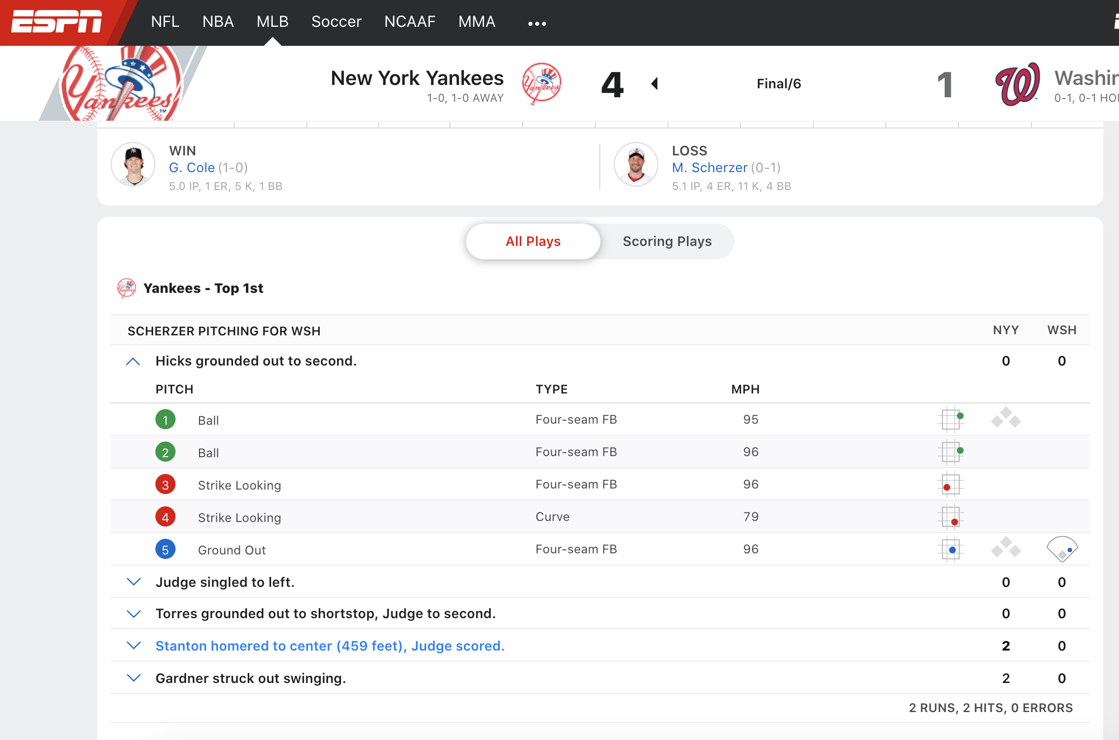Click G. Cole's headshot photo
The height and width of the screenshot is (740, 1119).
tap(133, 164)
